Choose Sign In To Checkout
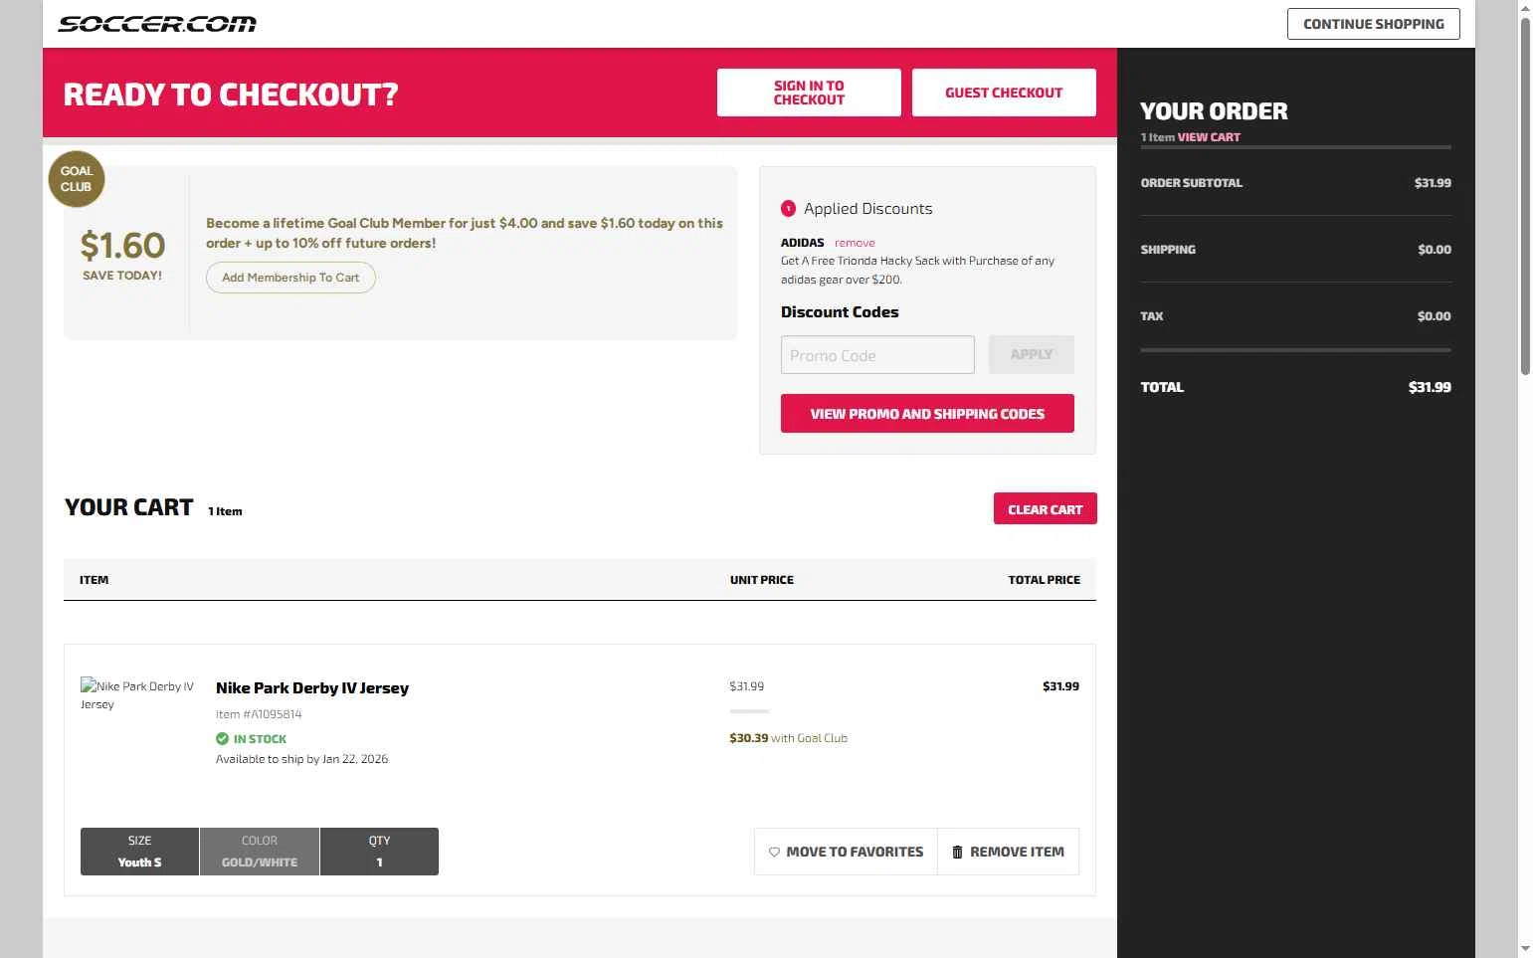 coord(809,93)
